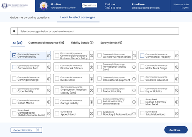View info icon for Directors & Officers
This screenshot has height=137, width=192.
pyautogui.click(x=91, y=67)
